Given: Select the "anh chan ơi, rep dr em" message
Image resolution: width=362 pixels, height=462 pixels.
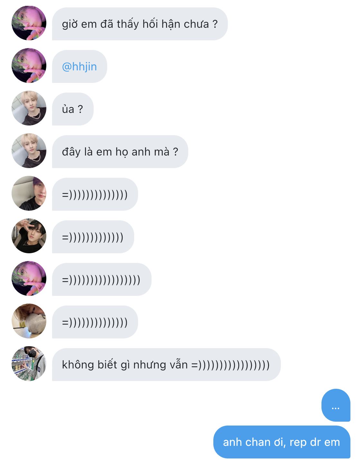Looking at the screenshot, I should pyautogui.click(x=282, y=442).
